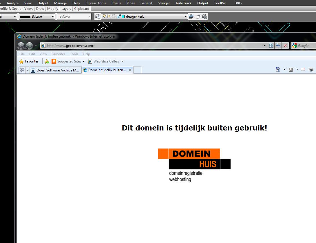
Task: Open Layer Properties Manager icon
Action: coord(98,16)
